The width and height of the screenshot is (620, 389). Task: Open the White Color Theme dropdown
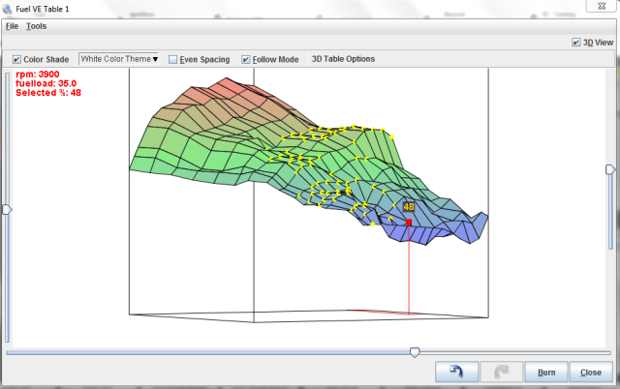[x=119, y=59]
